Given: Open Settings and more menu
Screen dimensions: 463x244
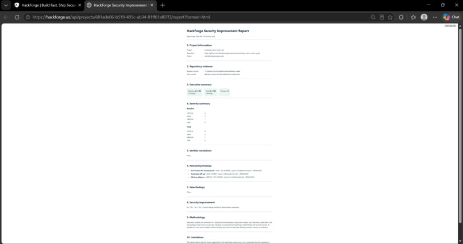Looking at the screenshot, I should pyautogui.click(x=435, y=17).
